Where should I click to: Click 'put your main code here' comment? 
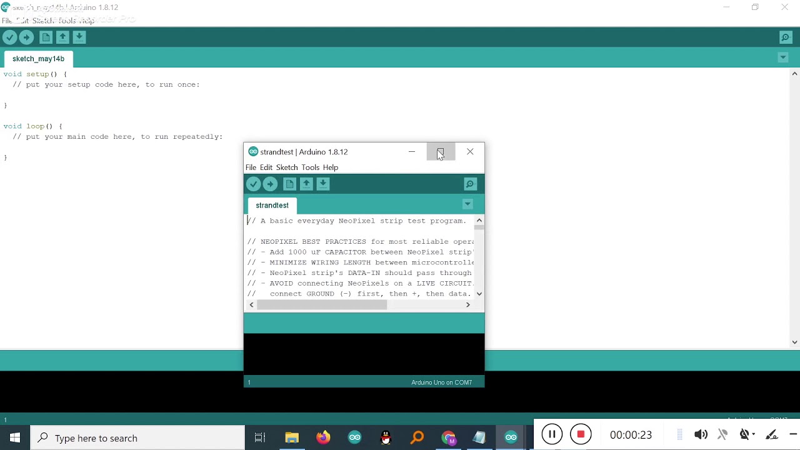(117, 136)
